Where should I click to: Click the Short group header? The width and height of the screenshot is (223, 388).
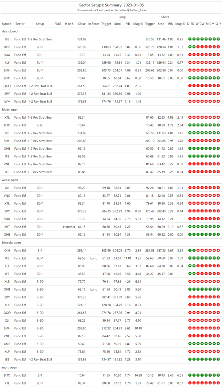coord(165,17)
